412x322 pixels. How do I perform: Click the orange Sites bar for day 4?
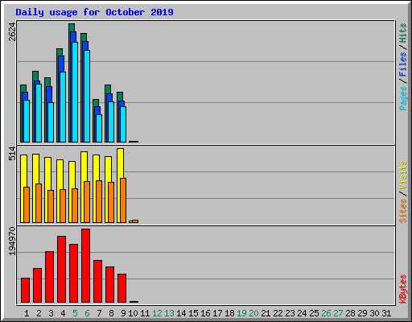point(63,206)
